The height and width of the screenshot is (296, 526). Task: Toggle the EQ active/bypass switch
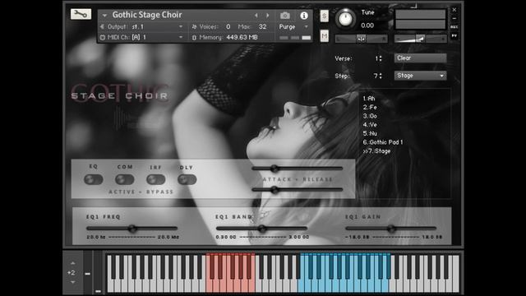point(93,179)
